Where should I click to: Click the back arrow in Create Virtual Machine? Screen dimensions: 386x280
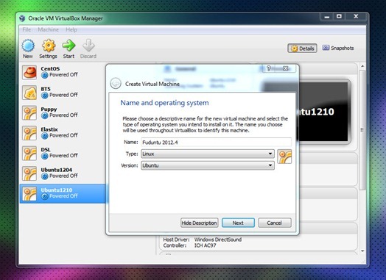tap(116, 83)
